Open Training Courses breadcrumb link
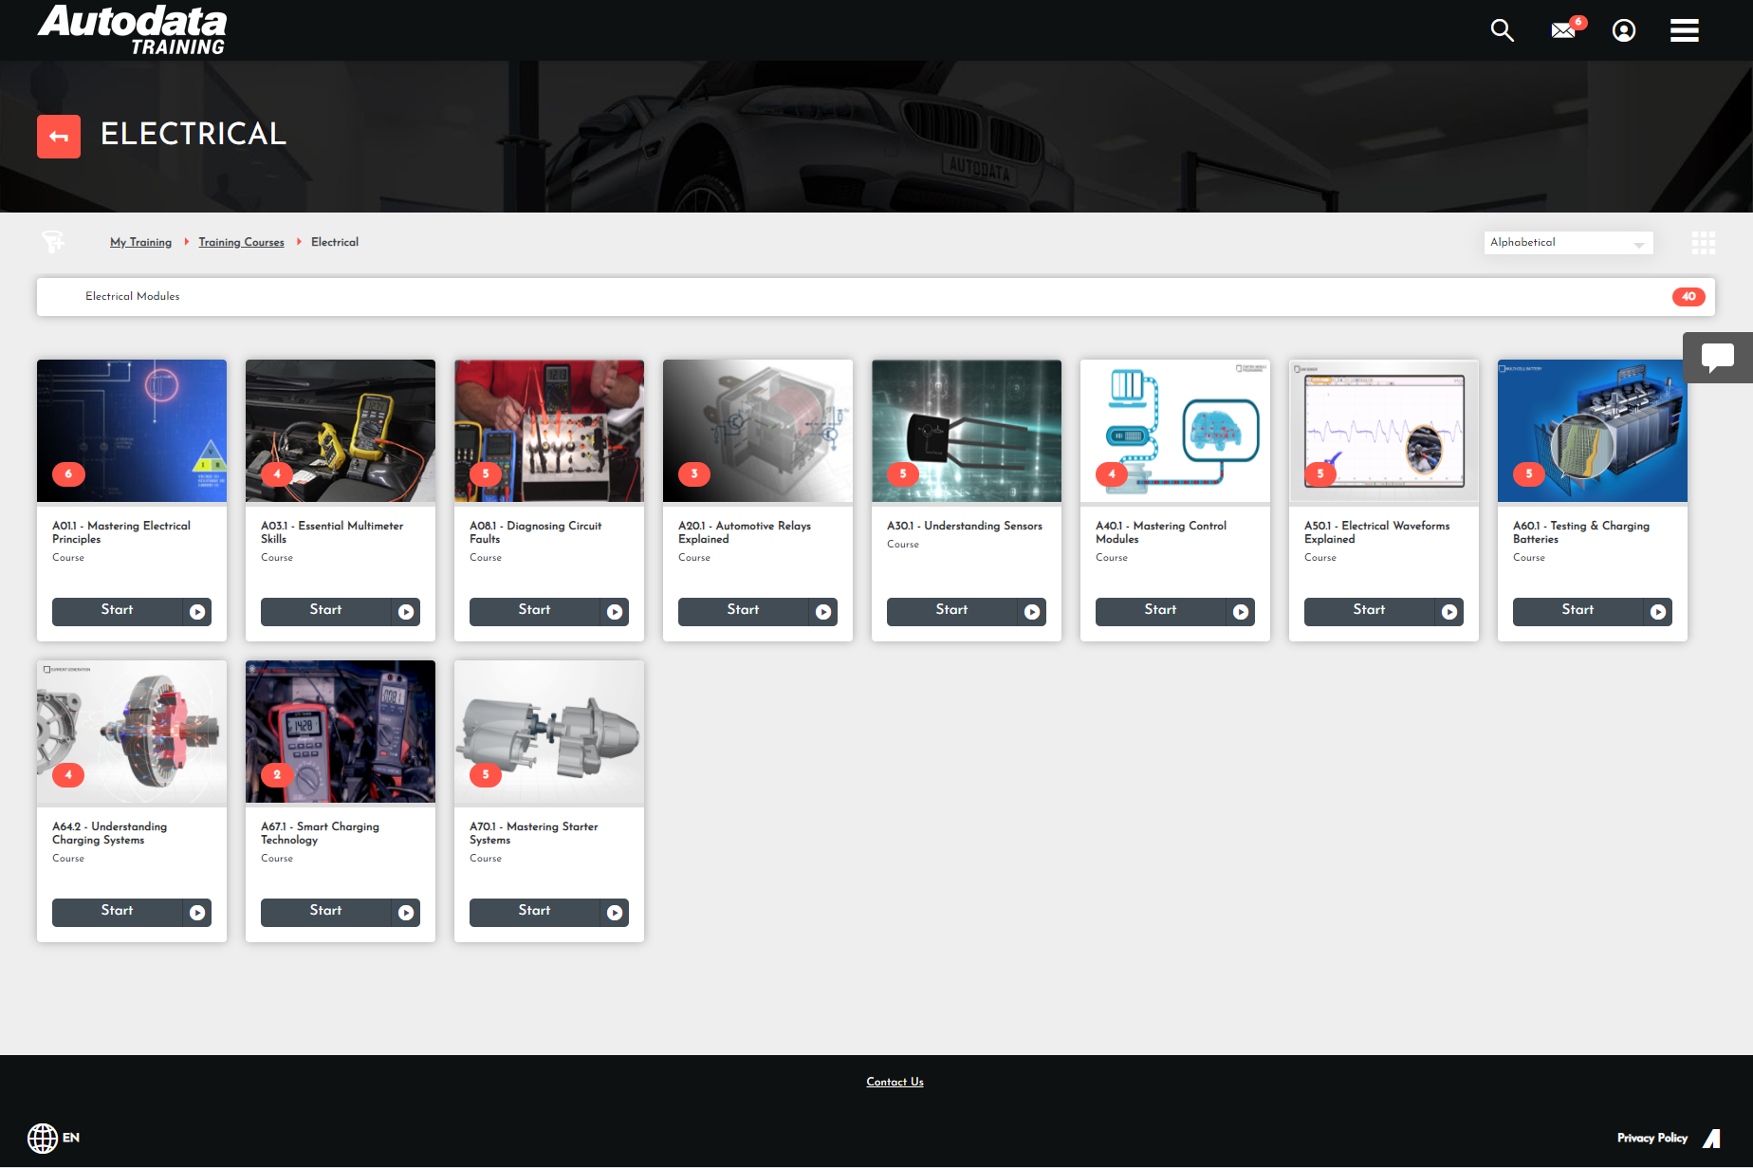 coord(241,242)
